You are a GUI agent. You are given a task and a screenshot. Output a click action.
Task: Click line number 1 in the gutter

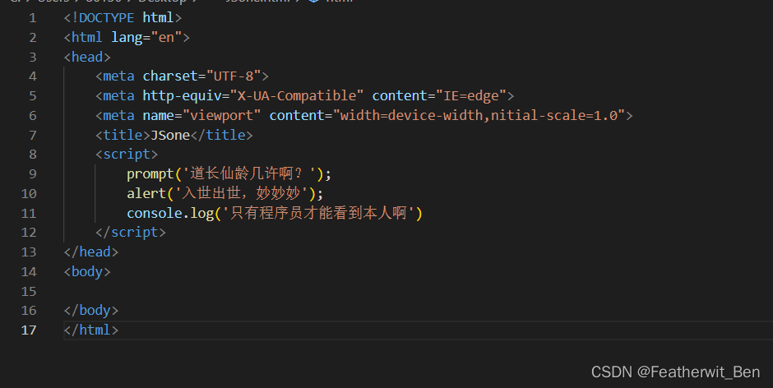(33, 18)
